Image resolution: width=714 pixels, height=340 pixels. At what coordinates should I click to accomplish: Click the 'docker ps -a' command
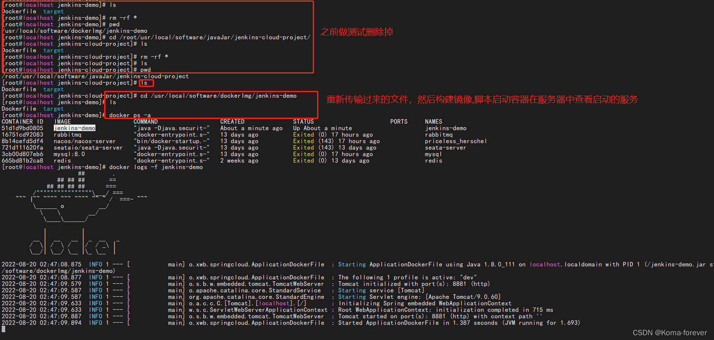click(x=130, y=115)
